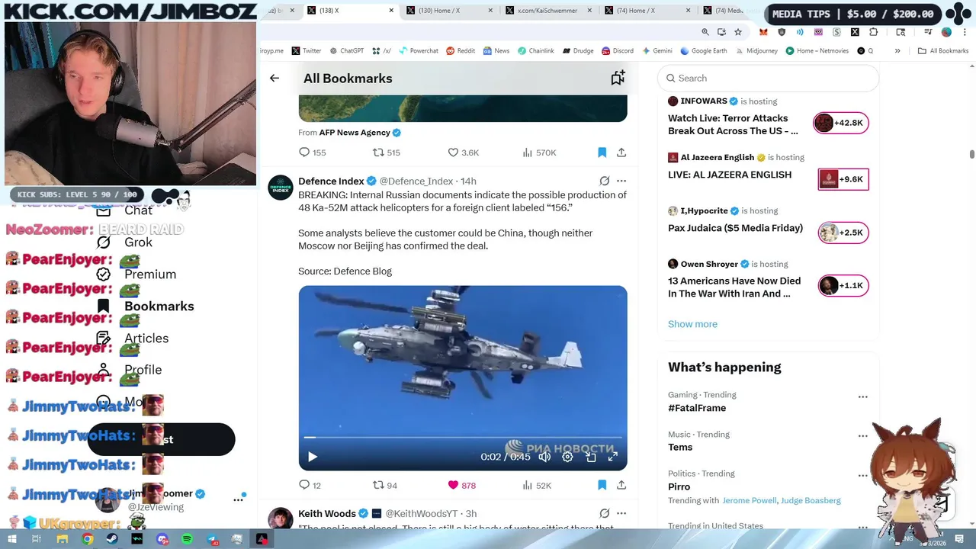976x549 pixels.
Task: Open the Windows Start menu
Action: 12,539
